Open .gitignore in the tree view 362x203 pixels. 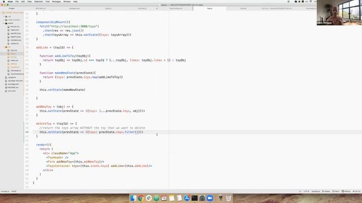[x=12, y=77]
